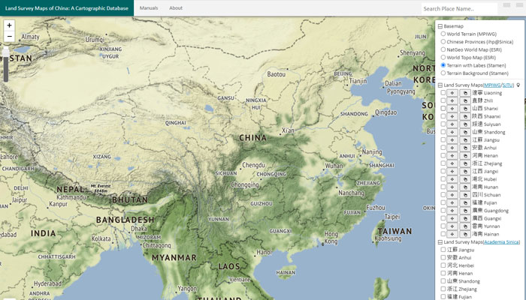
Task: Click the crosshair icon in the Zhili row
Action: coord(452,100)
